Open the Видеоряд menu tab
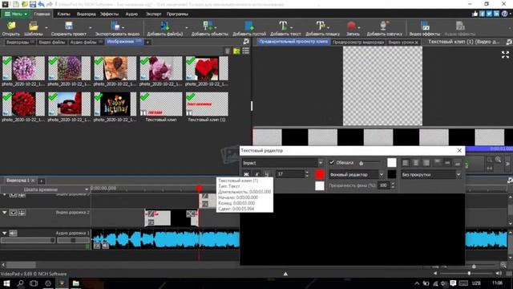This screenshot has width=513, height=289. [x=86, y=14]
